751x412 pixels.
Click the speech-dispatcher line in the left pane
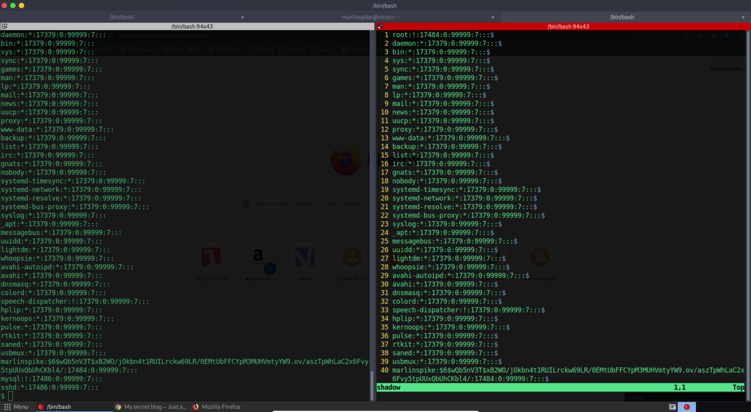point(74,301)
